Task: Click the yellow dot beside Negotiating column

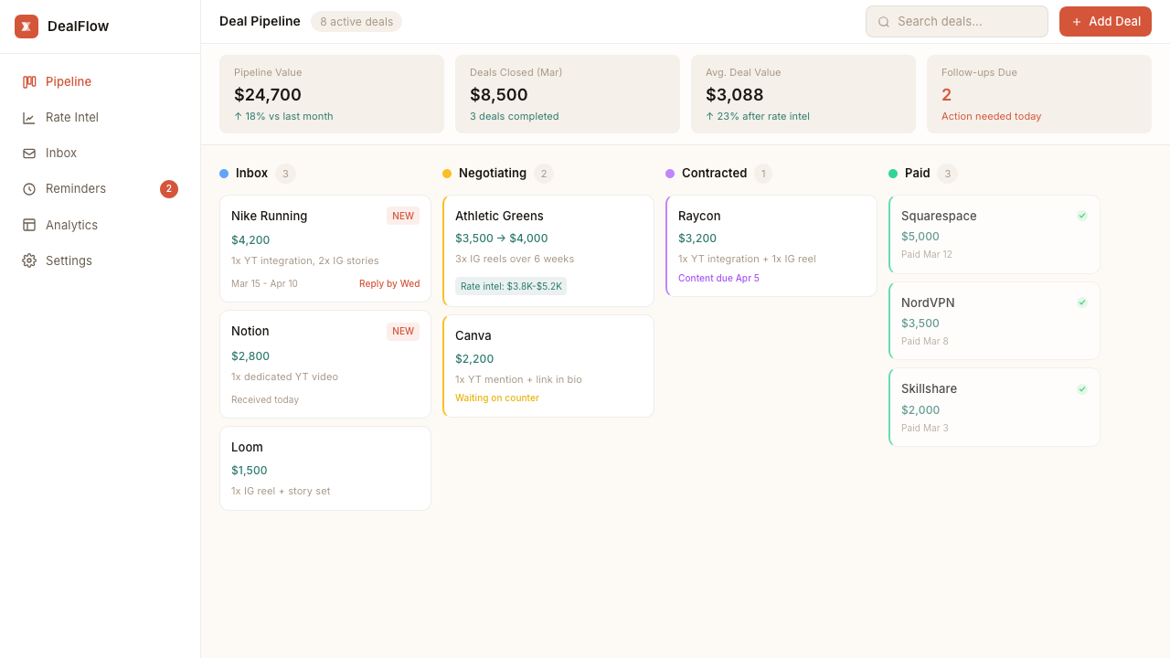Action: pos(447,174)
